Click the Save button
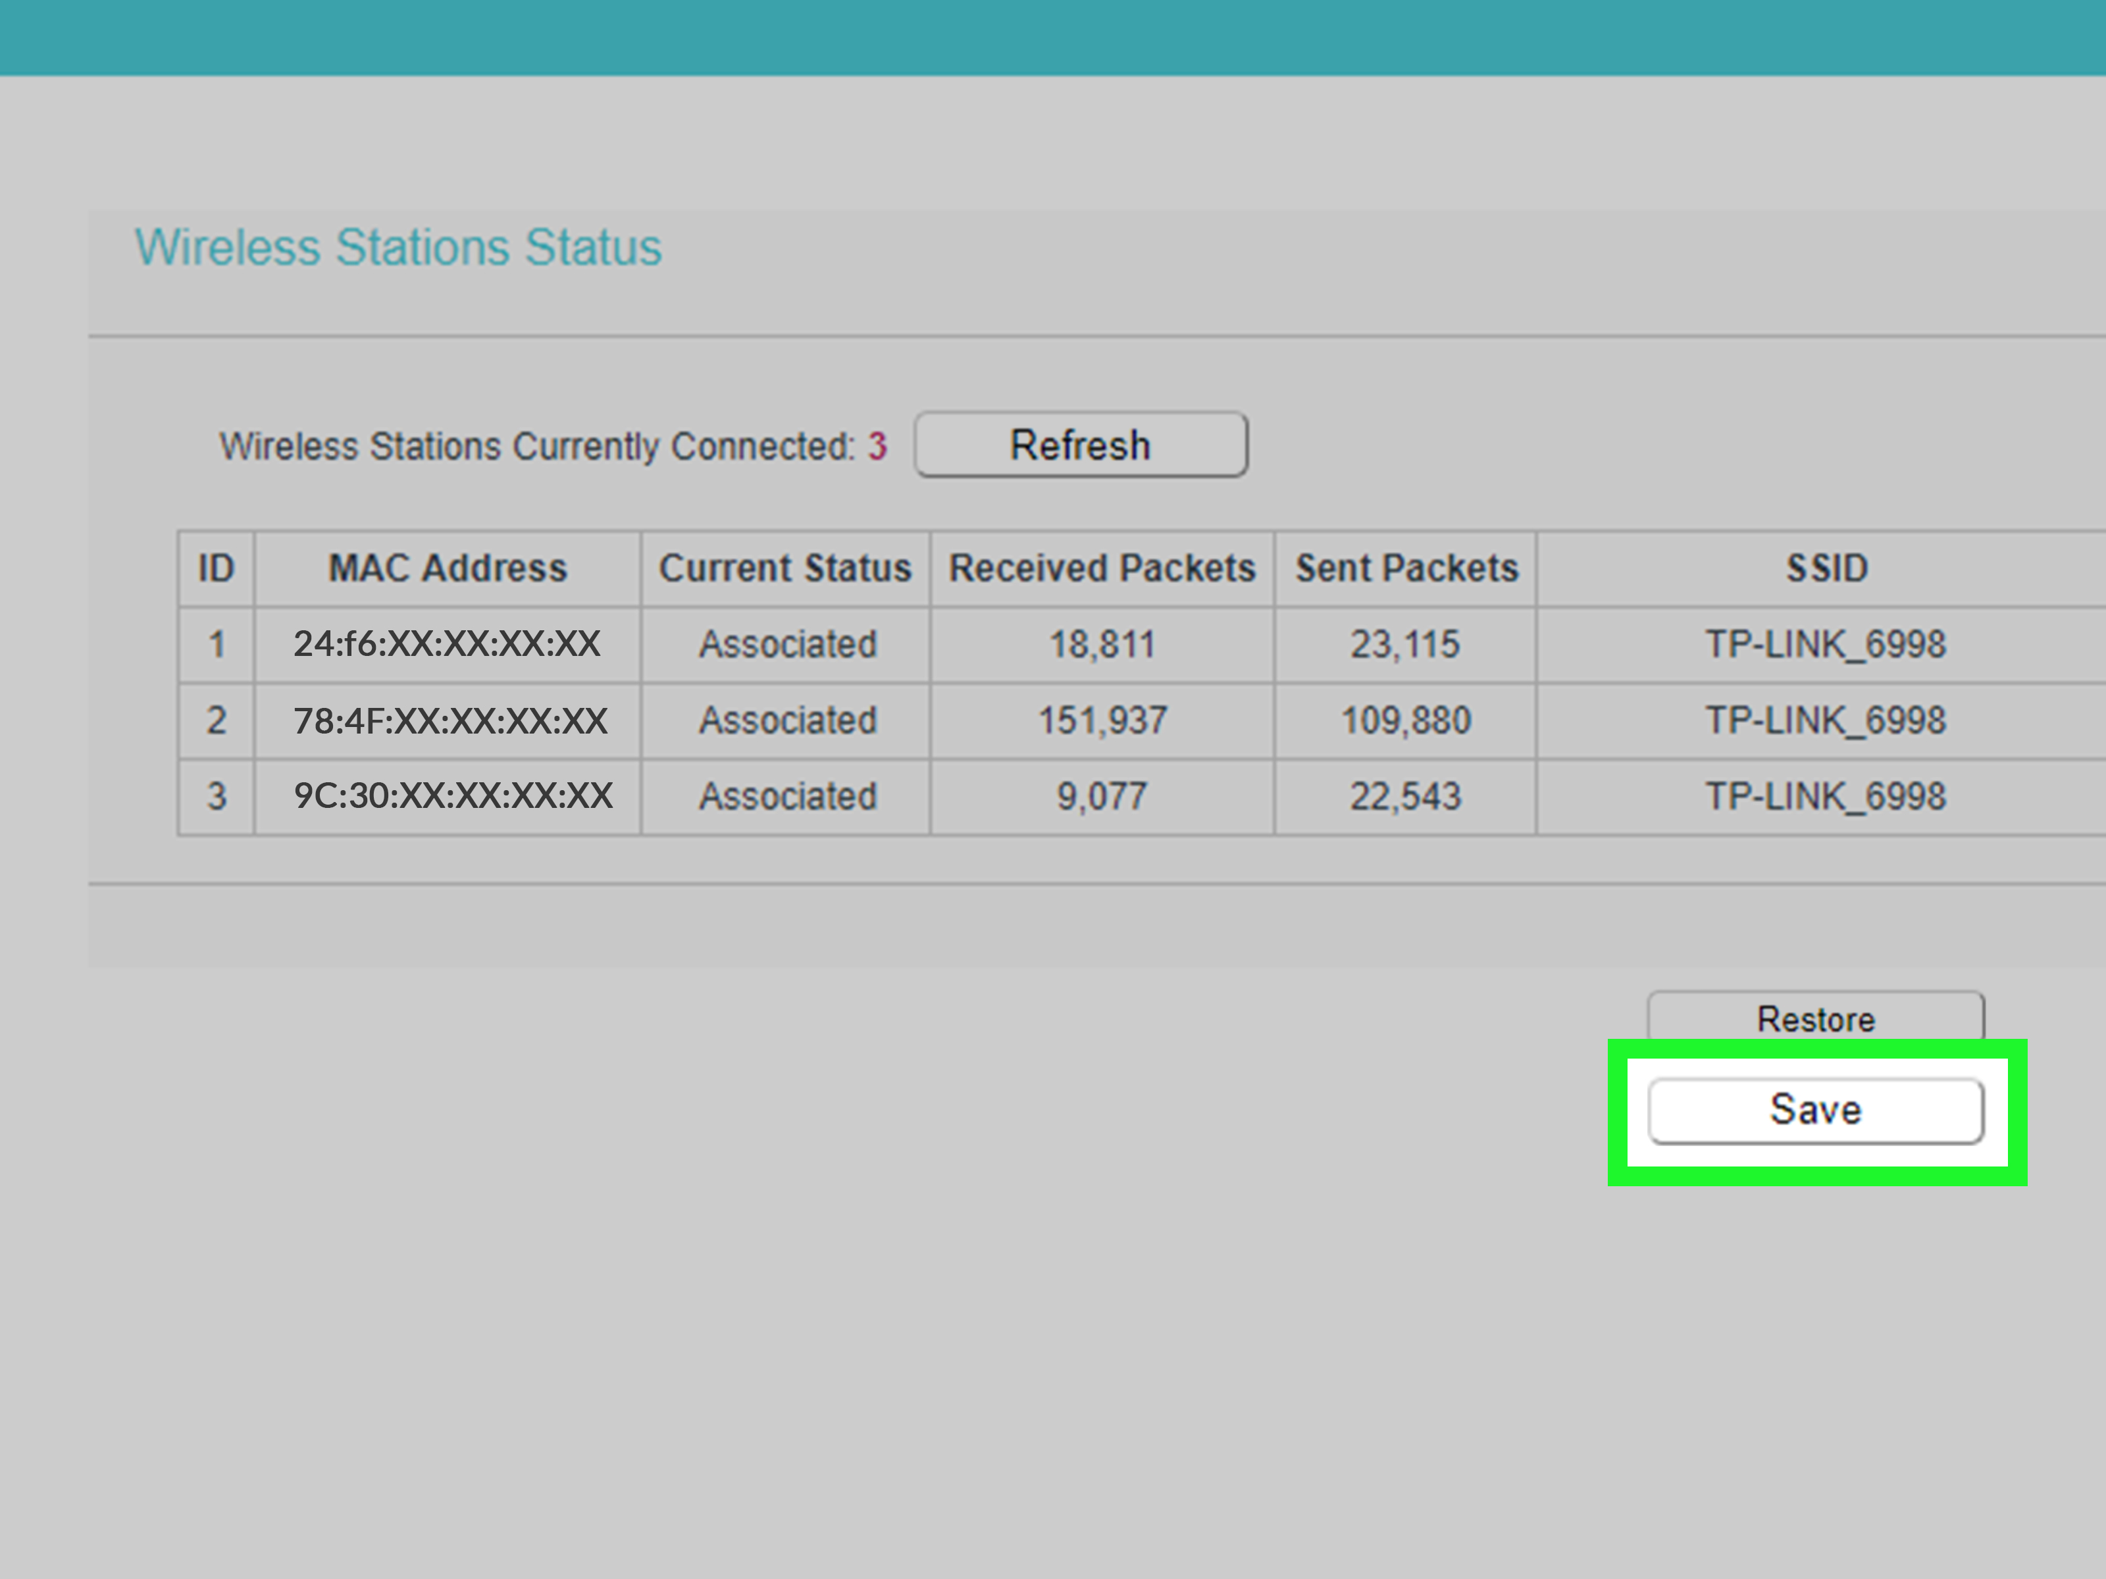The width and height of the screenshot is (2106, 1579). point(1816,1110)
